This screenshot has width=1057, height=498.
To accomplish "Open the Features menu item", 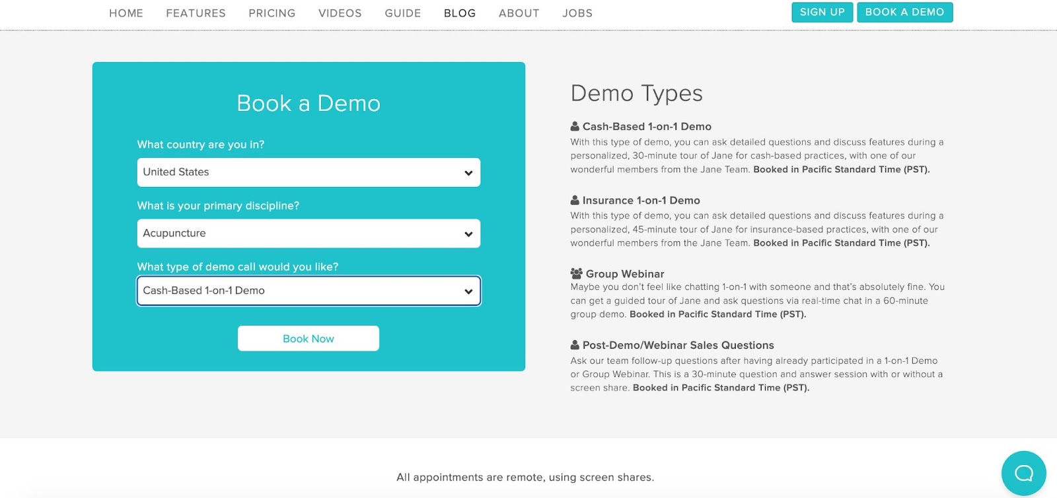I will (196, 13).
